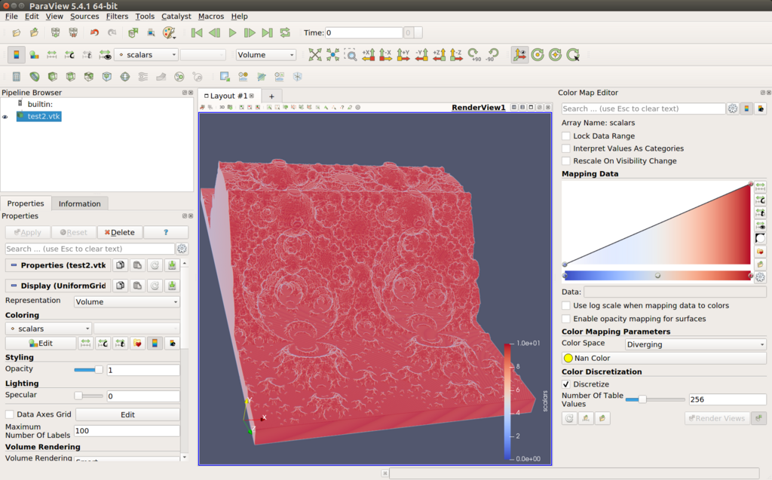The image size is (772, 480).
Task: Open the Volume Rendering mode dropdown
Action: pyautogui.click(x=127, y=459)
